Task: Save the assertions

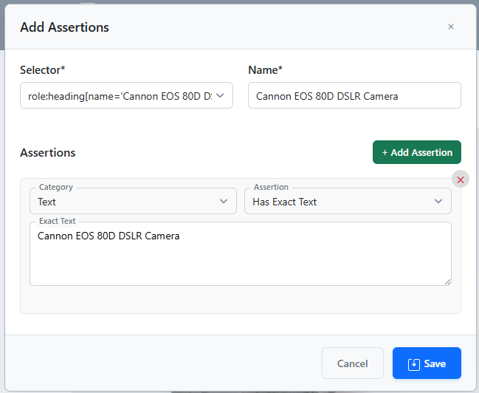Action: coord(427,363)
